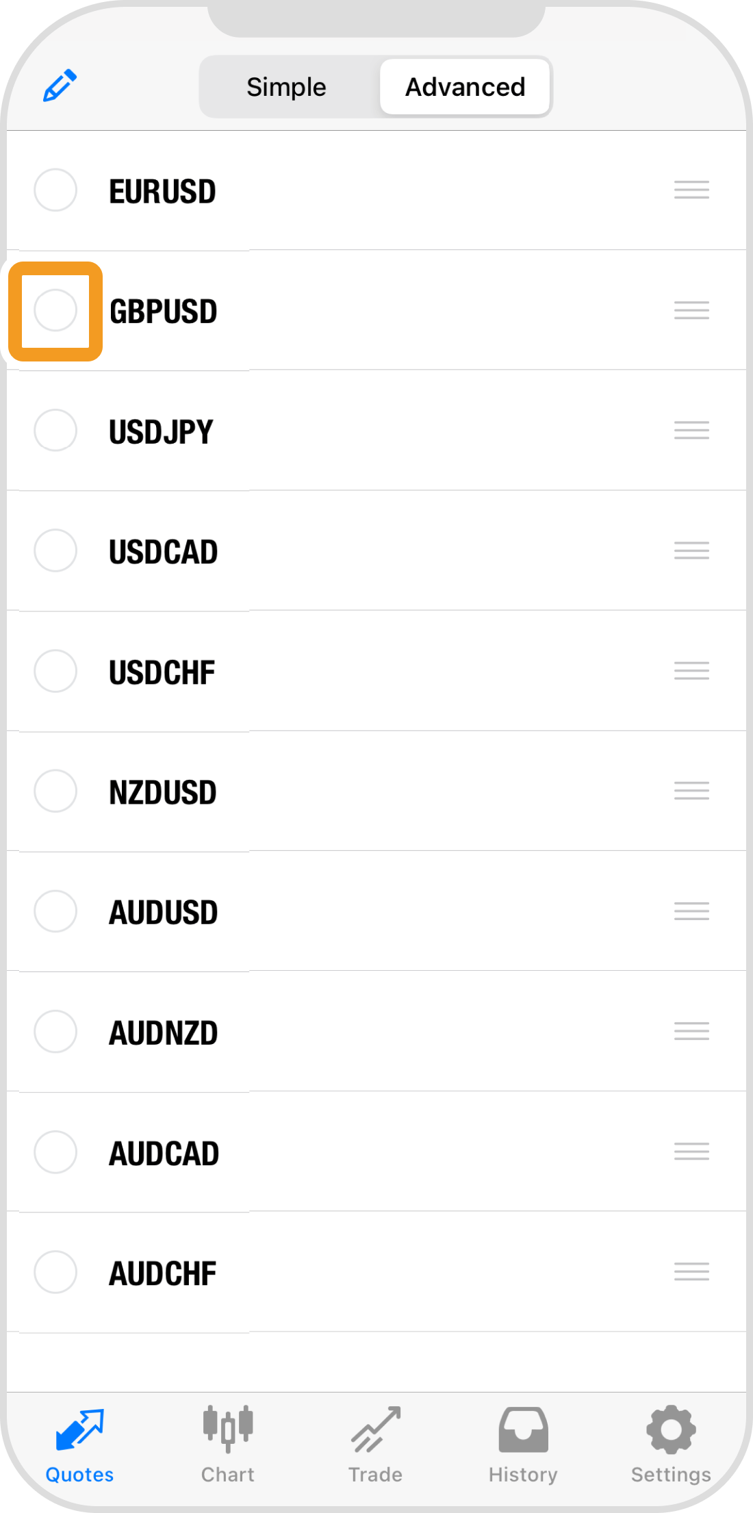The image size is (753, 1513).
Task: Tap the USDJPY reorder handle
Action: (691, 430)
